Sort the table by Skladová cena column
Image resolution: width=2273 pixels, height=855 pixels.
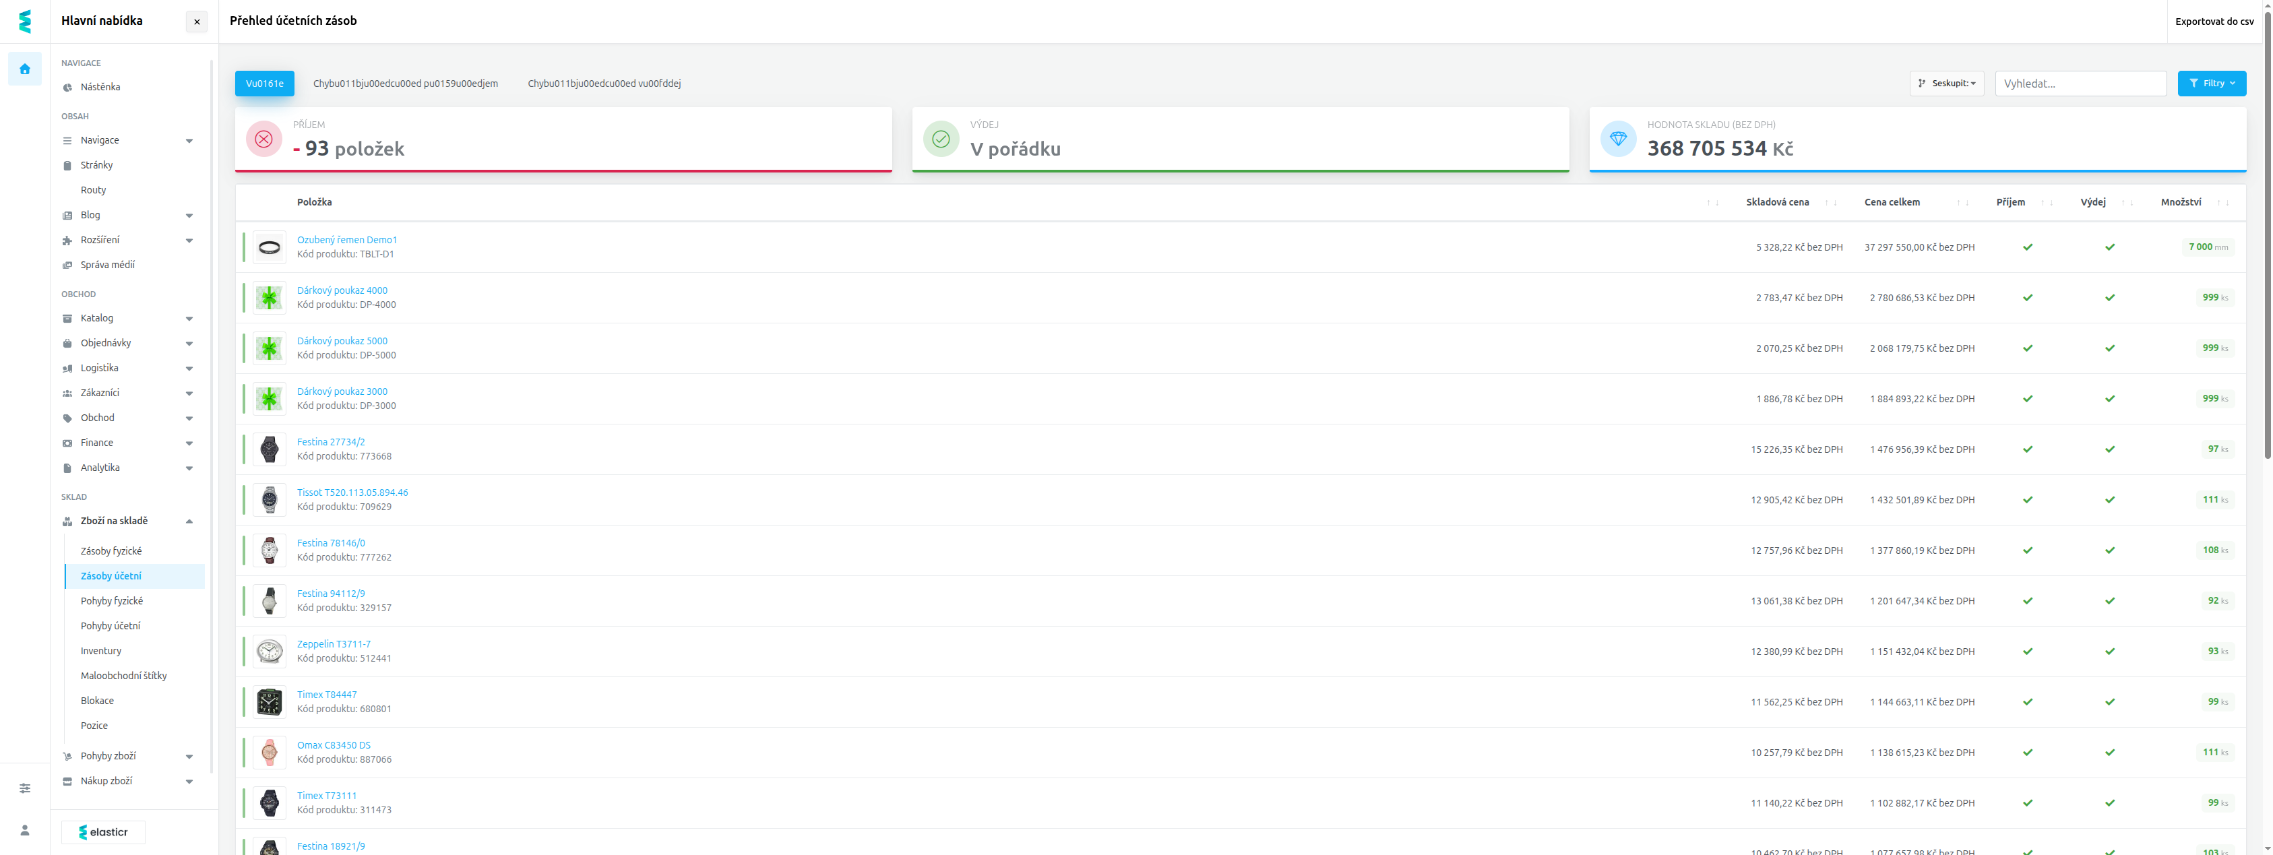[x=1777, y=202]
